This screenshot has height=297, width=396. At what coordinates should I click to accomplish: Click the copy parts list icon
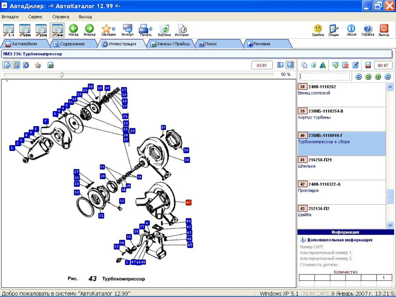(304, 65)
